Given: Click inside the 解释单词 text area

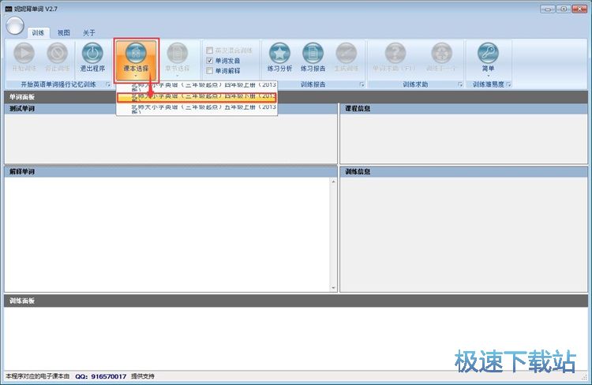Looking at the screenshot, I should (167, 234).
